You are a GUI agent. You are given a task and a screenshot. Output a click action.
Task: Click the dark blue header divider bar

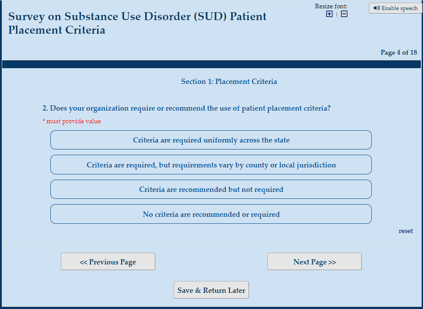click(x=211, y=64)
